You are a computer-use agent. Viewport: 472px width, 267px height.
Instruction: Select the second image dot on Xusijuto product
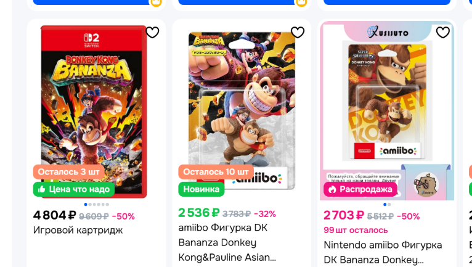(x=389, y=204)
